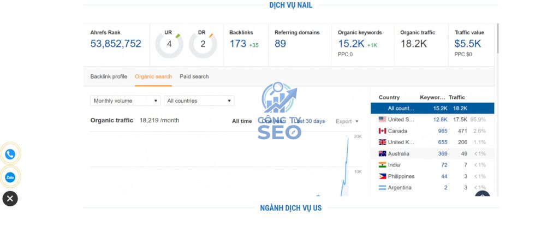The height and width of the screenshot is (226, 559).
Task: Click the Country column header
Action: [x=389, y=97]
